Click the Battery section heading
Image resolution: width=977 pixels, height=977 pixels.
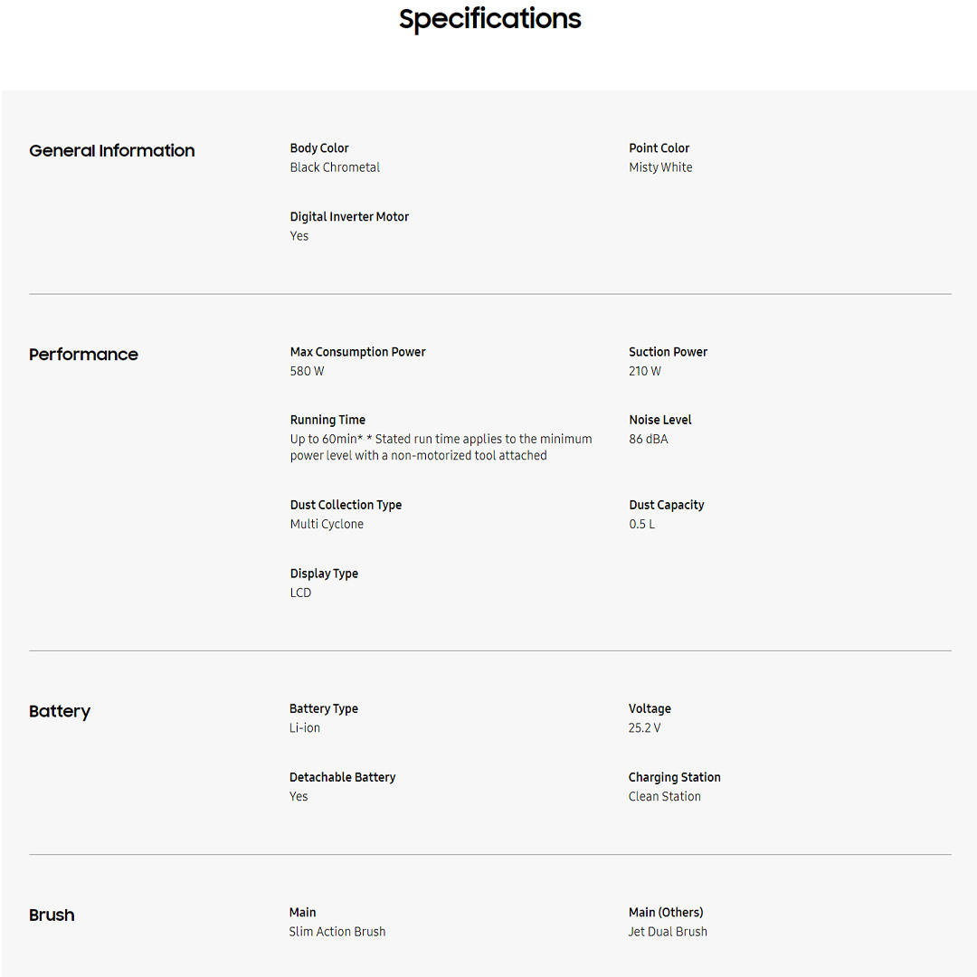60,712
